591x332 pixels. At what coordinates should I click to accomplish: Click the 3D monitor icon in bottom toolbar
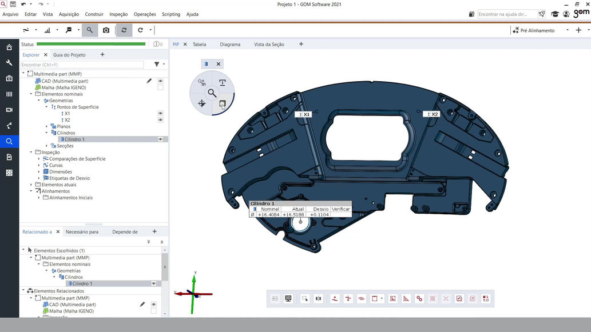click(288, 298)
